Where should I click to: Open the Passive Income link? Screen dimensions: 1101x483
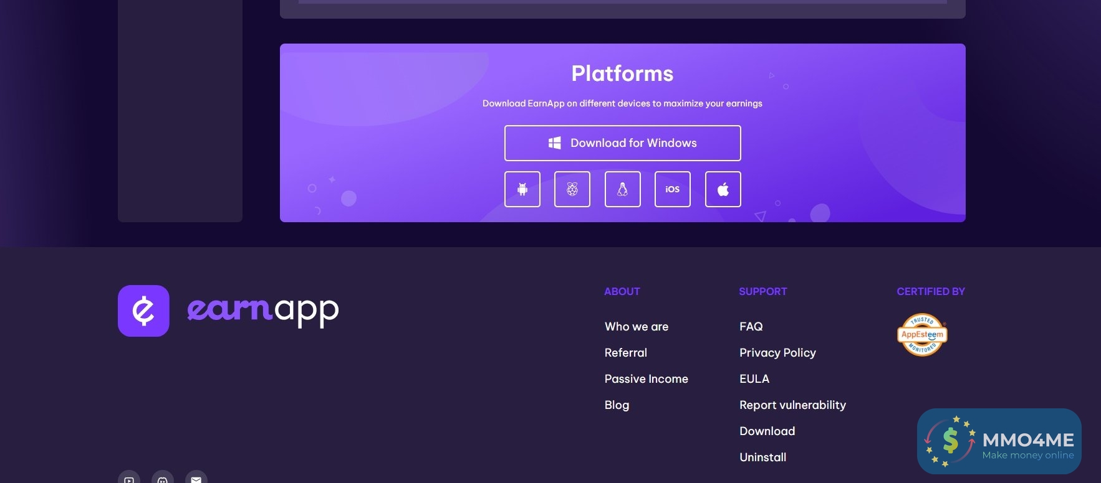pos(647,379)
